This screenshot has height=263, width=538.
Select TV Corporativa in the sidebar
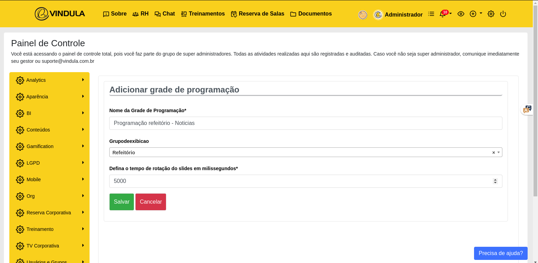[x=43, y=246]
